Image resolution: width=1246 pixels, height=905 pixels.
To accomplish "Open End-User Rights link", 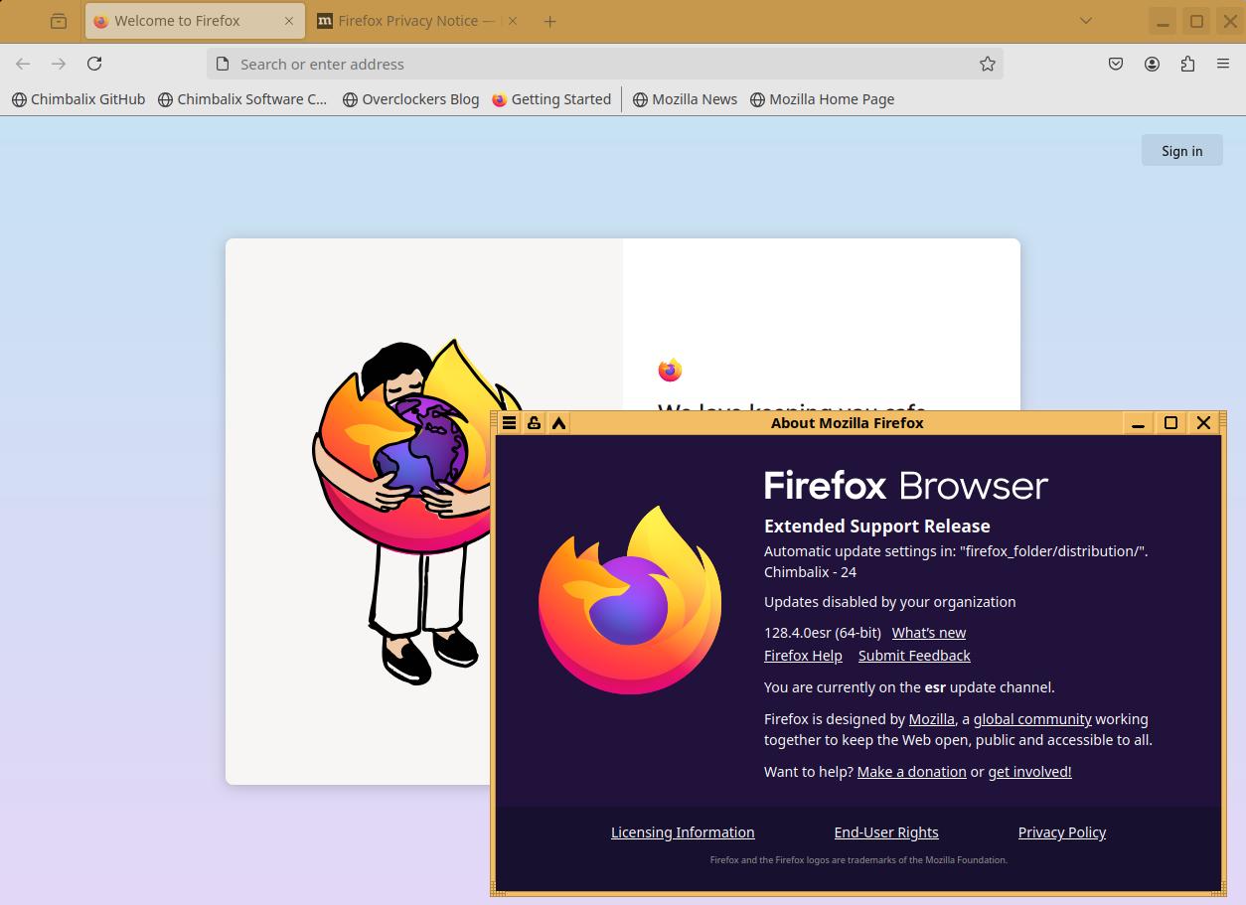I will (886, 832).
